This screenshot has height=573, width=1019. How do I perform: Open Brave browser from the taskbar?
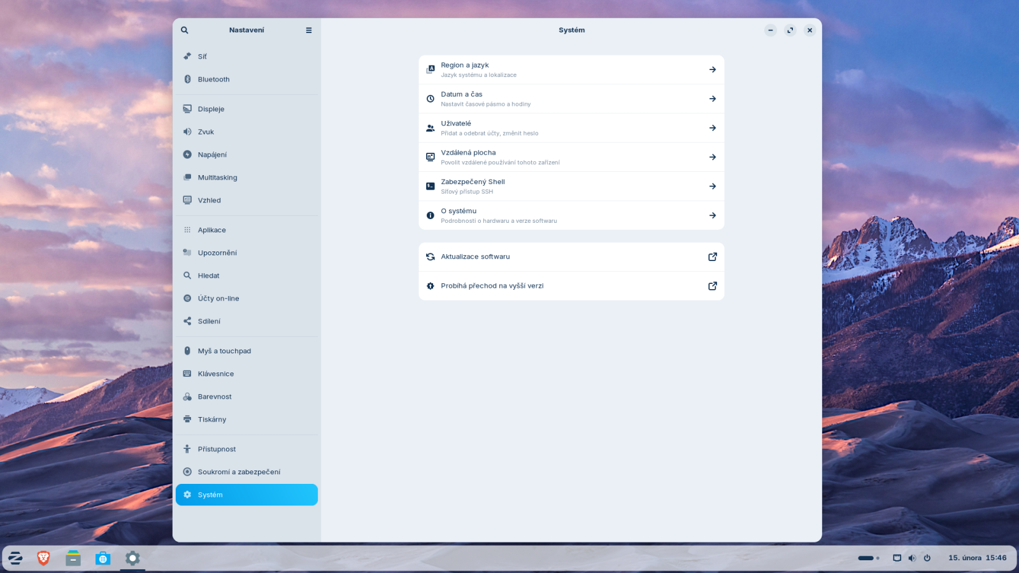[43, 558]
